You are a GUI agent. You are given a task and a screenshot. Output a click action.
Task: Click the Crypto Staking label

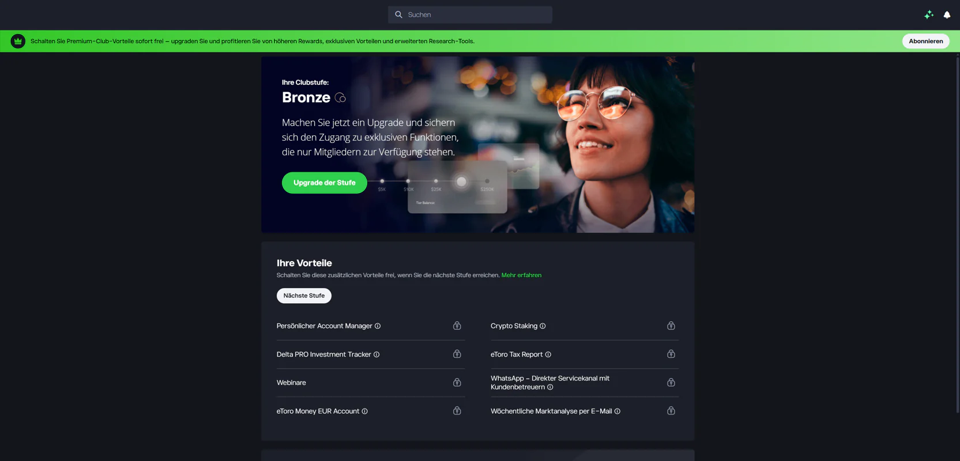(x=514, y=326)
